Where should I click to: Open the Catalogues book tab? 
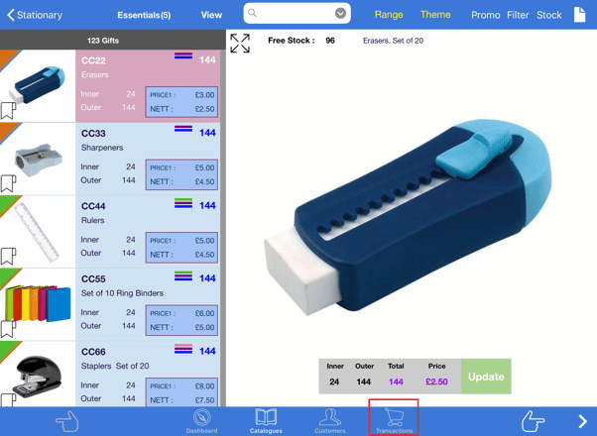click(266, 420)
